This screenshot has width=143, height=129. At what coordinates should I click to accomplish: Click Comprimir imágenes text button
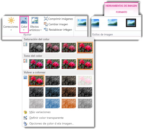[60, 19]
